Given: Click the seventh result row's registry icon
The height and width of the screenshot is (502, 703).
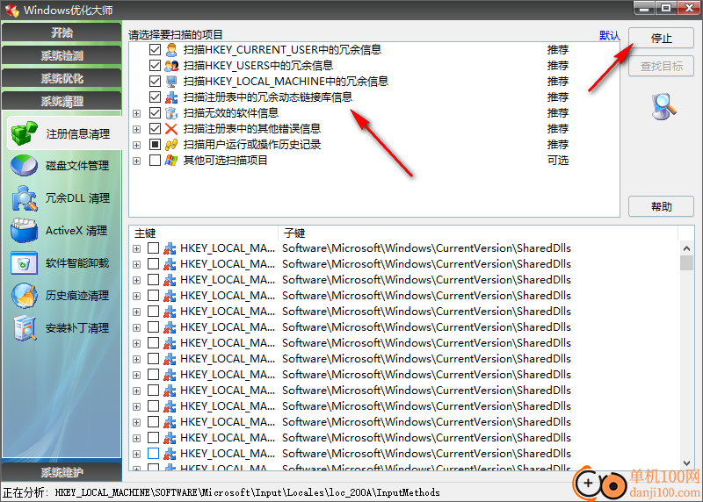Looking at the screenshot, I should click(170, 343).
